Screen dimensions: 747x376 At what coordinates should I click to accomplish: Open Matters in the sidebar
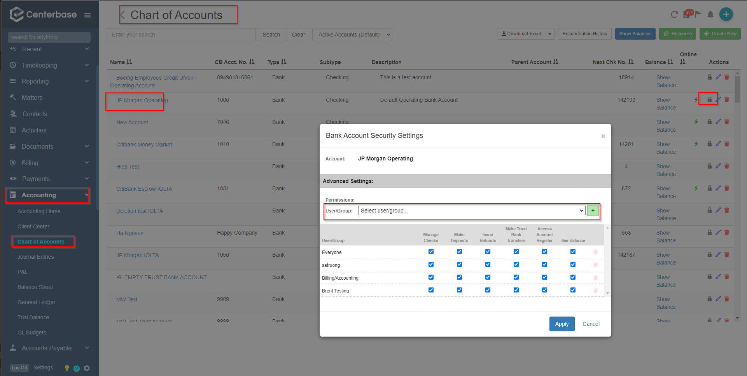(x=32, y=97)
